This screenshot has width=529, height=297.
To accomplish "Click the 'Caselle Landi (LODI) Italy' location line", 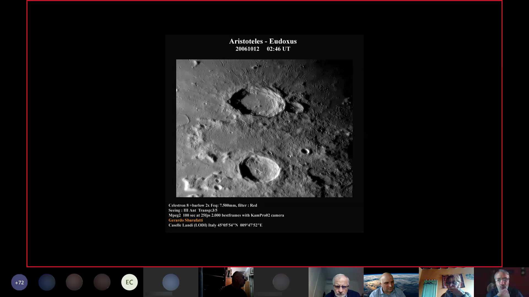I will 215,225.
